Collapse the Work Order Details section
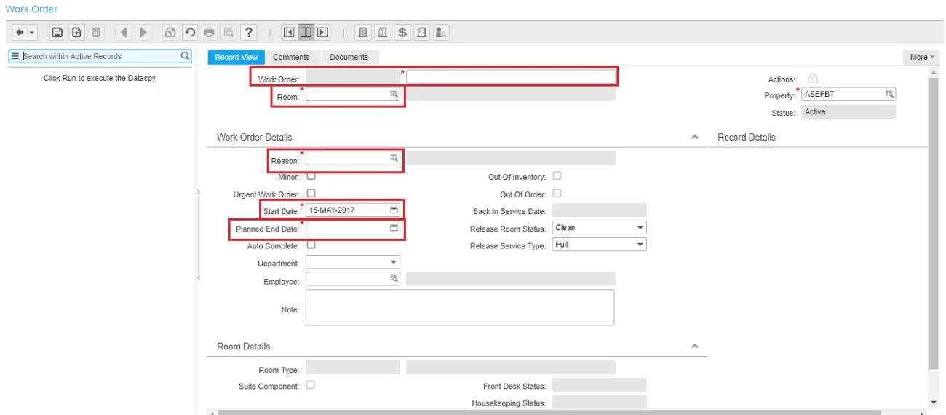946x415 pixels. (x=695, y=137)
